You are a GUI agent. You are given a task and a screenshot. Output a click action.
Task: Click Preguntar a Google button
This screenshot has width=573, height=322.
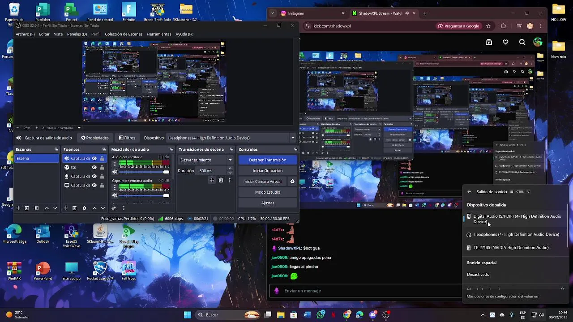pyautogui.click(x=458, y=26)
